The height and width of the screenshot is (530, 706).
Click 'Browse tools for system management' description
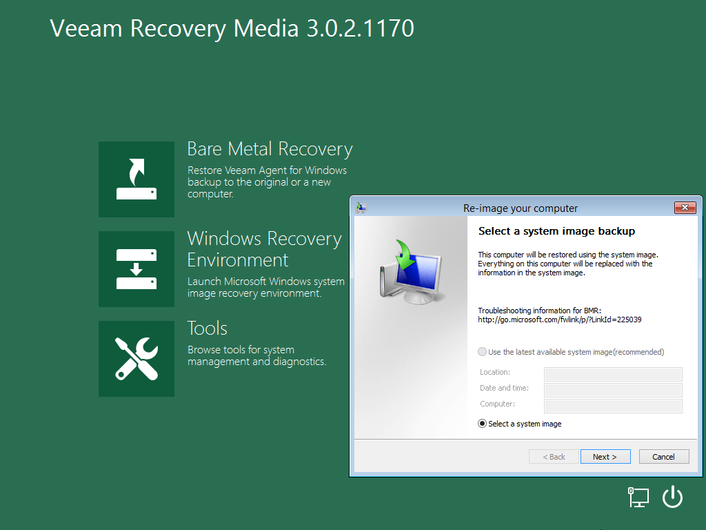click(256, 355)
